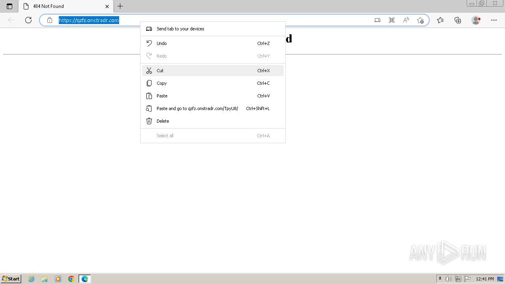
Task: Click the user profile avatar
Action: 476,20
